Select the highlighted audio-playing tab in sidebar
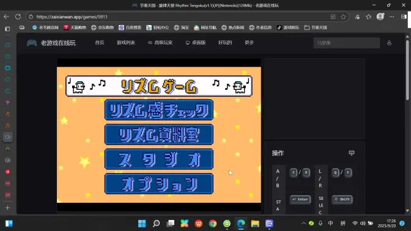This screenshot has width=411, height=231. pos(7,137)
